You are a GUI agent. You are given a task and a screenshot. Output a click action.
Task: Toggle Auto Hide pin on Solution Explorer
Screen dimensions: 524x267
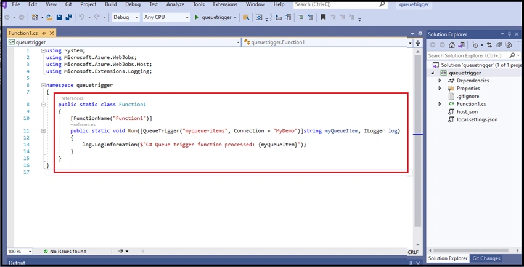pos(510,34)
